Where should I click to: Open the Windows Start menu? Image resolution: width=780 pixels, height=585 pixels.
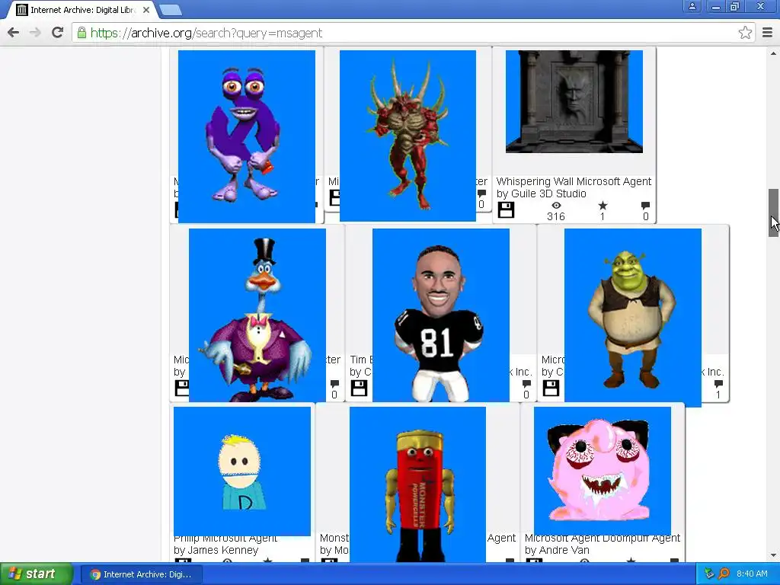pos(36,574)
